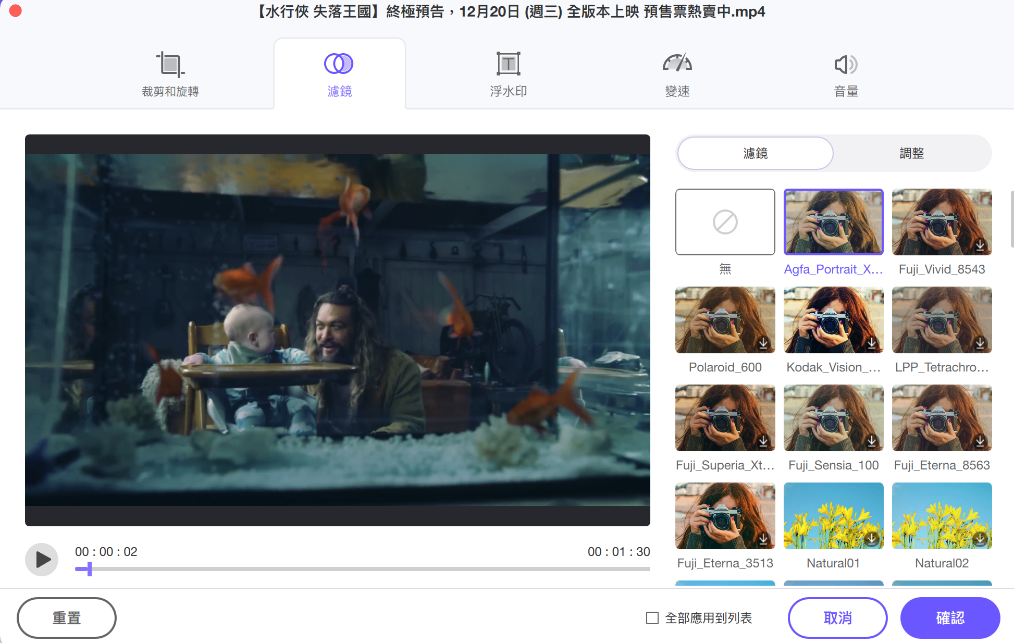
Task: Click download icon on Polaroid_600 filter
Action: click(x=763, y=343)
